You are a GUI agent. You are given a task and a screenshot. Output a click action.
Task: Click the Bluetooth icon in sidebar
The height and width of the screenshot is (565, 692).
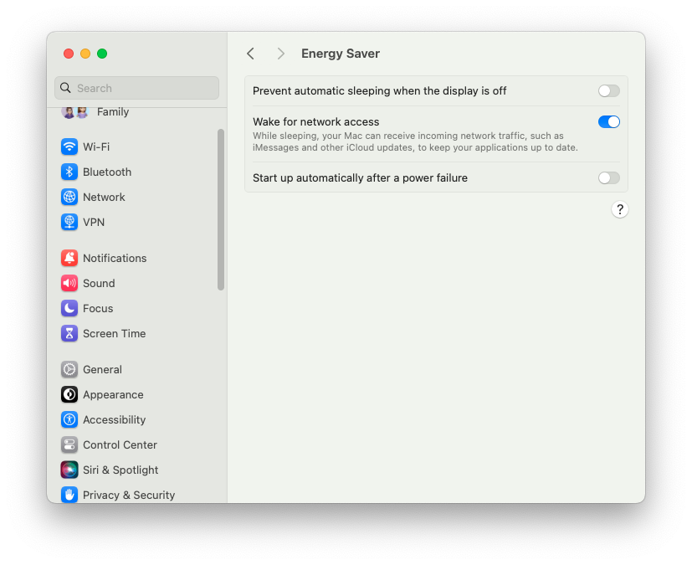[69, 172]
